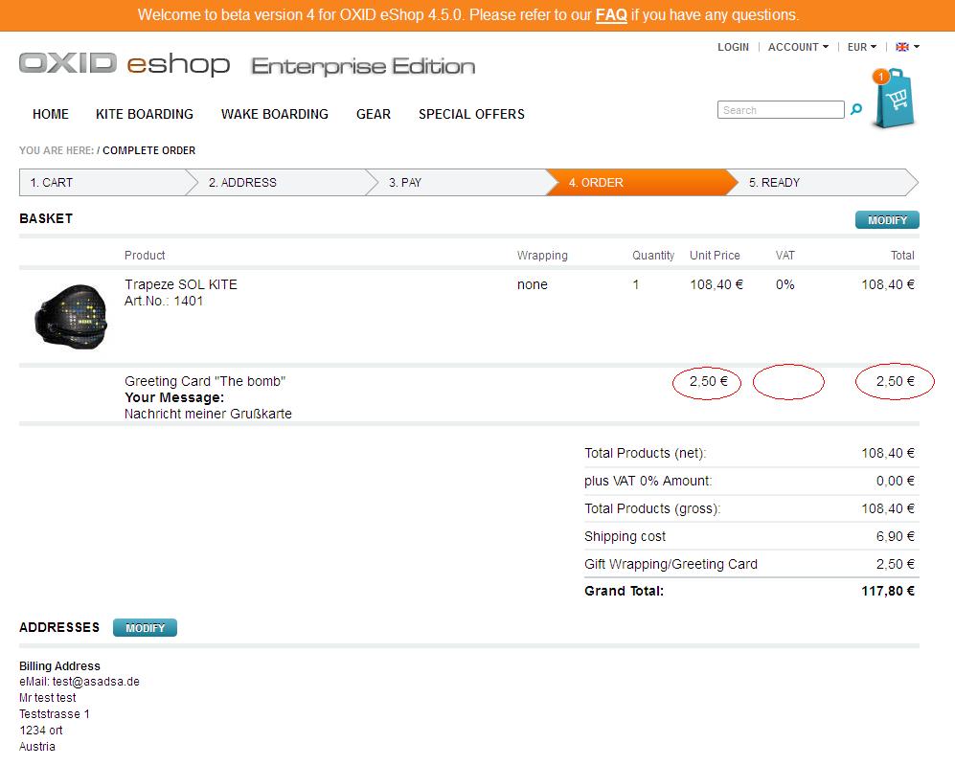This screenshot has height=765, width=955.
Task: Click the OXID eShop logo
Action: click(125, 64)
